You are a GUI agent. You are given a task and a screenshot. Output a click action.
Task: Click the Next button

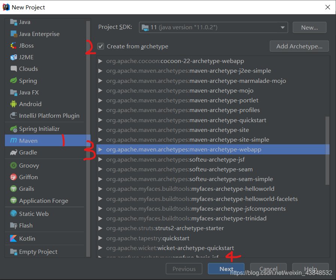click(x=226, y=269)
